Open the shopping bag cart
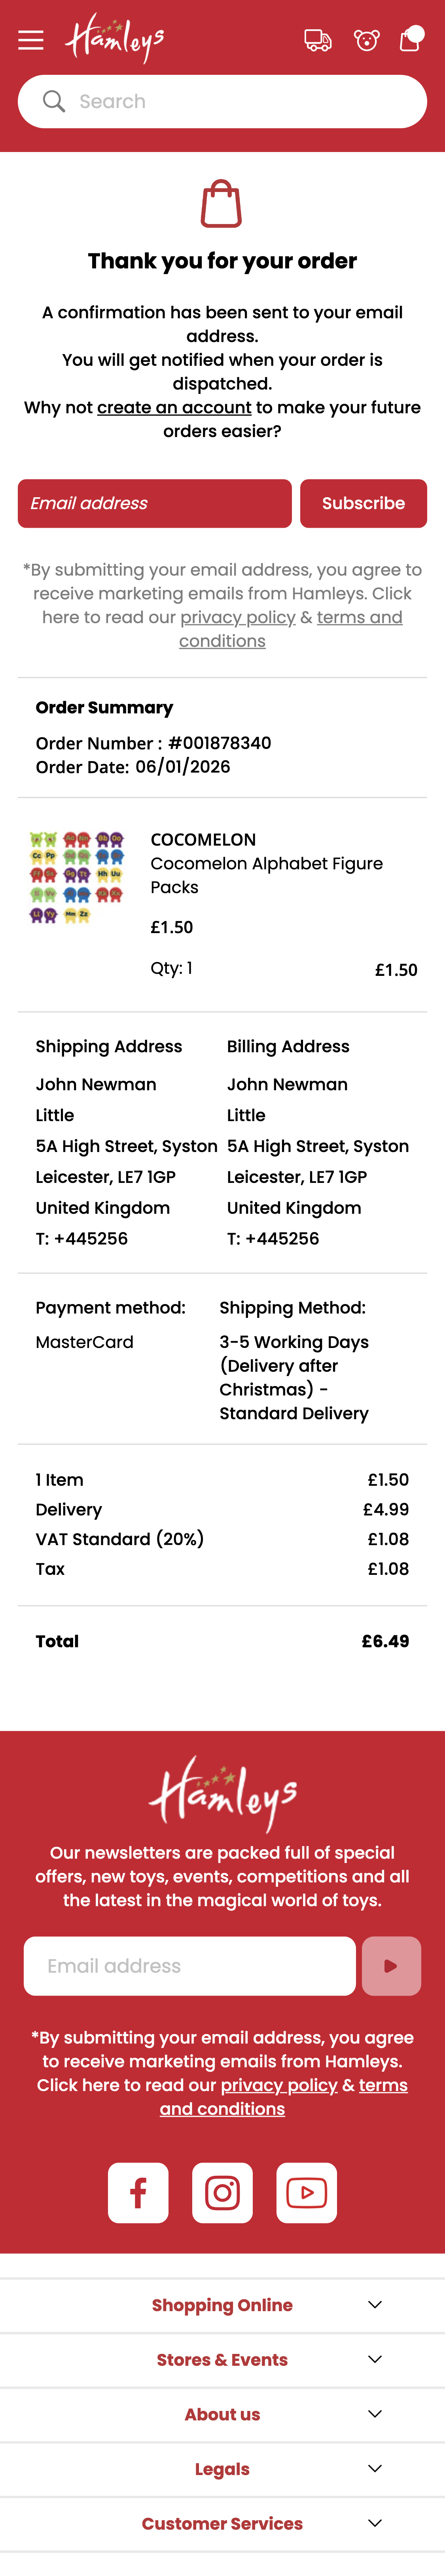 click(x=410, y=39)
